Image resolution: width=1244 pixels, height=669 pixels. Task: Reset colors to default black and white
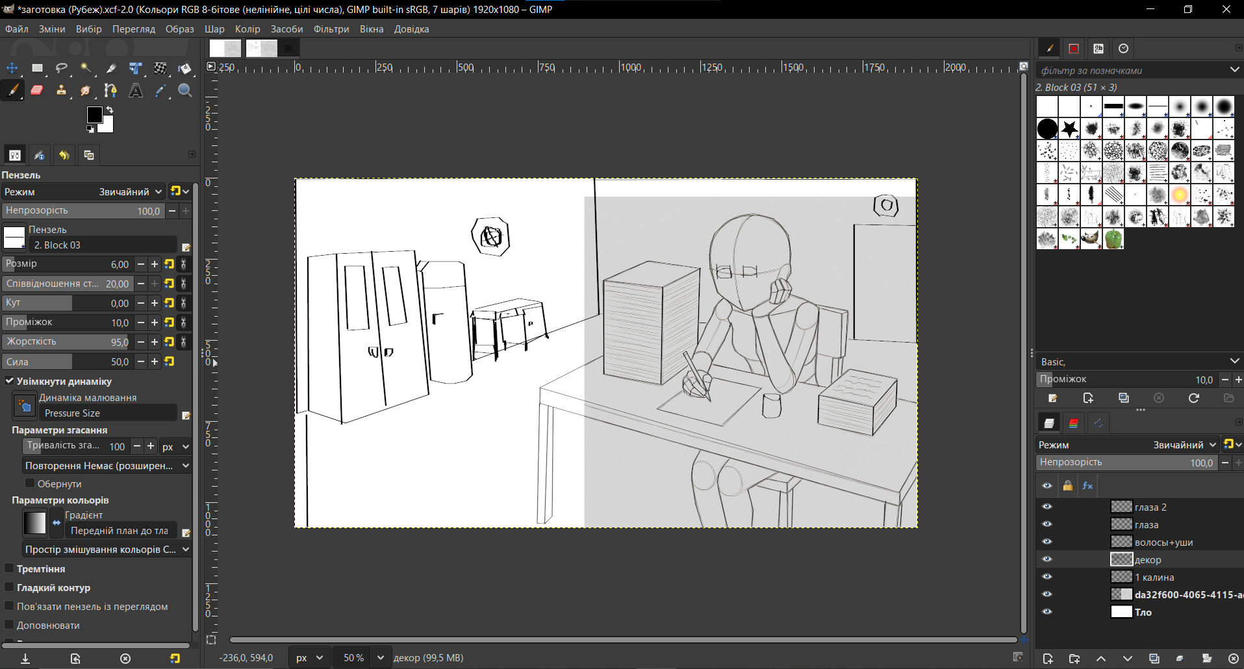90,129
